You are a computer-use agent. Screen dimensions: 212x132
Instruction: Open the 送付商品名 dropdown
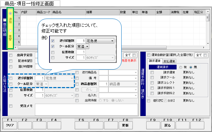[136, 72]
